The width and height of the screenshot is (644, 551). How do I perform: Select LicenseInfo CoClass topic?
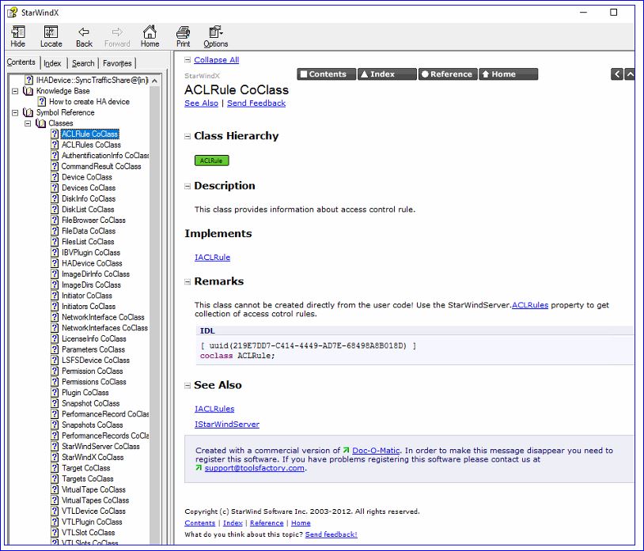point(93,339)
